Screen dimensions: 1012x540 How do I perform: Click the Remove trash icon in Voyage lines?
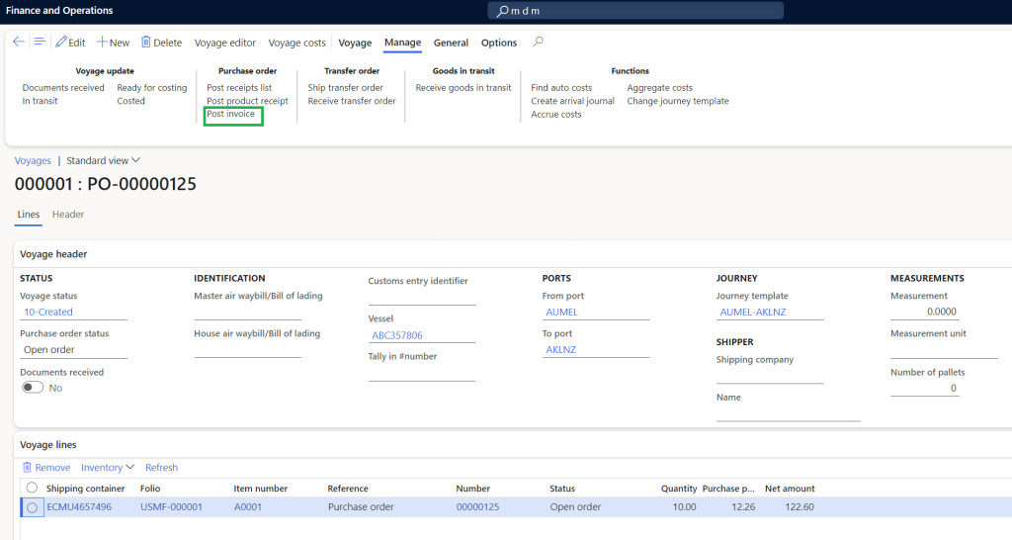click(x=27, y=468)
